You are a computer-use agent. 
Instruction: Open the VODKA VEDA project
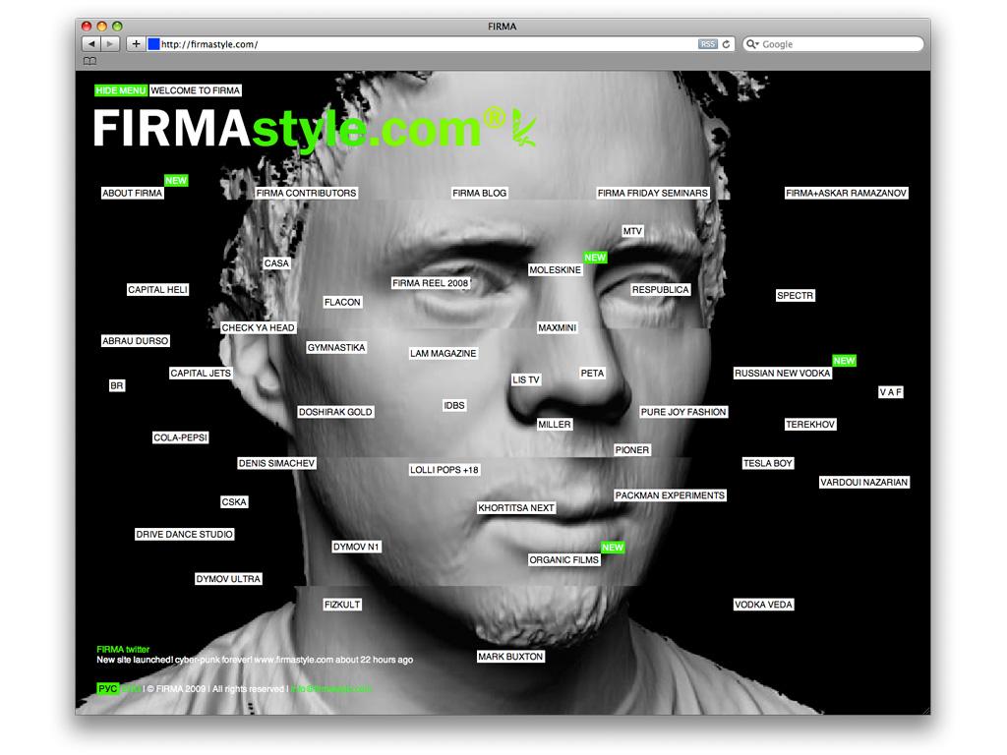point(763,605)
